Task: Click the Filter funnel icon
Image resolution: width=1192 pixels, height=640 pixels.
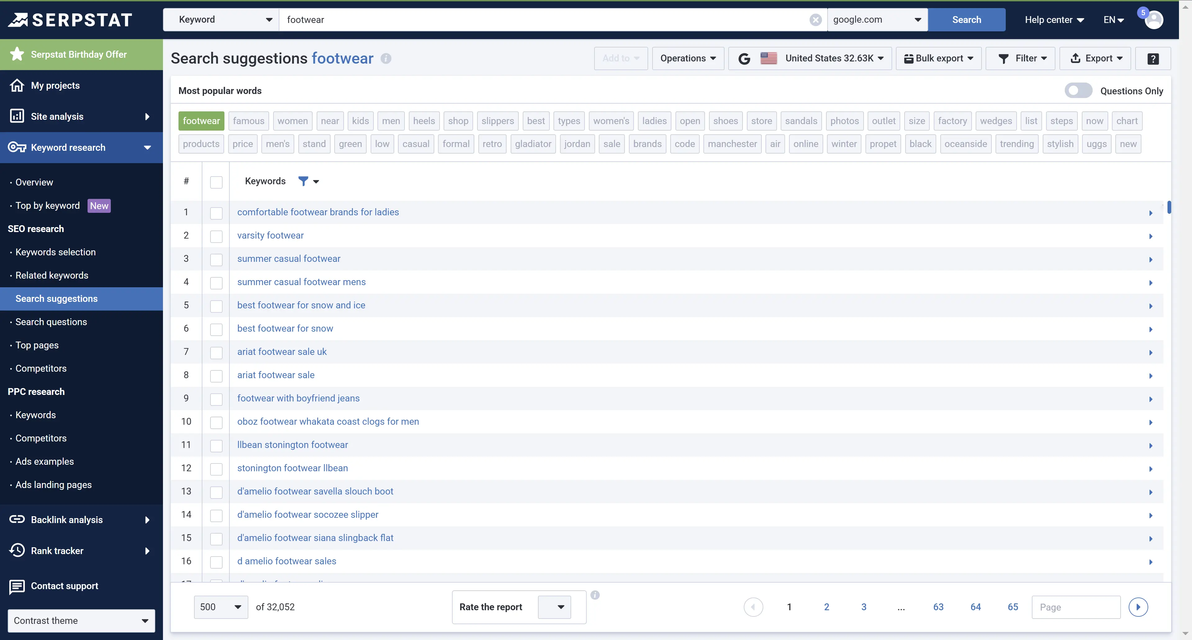Action: coord(1003,58)
